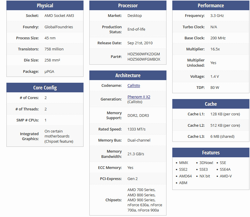250x217 pixels.
Task: Click the Performance section header
Action: (x=211, y=6)
